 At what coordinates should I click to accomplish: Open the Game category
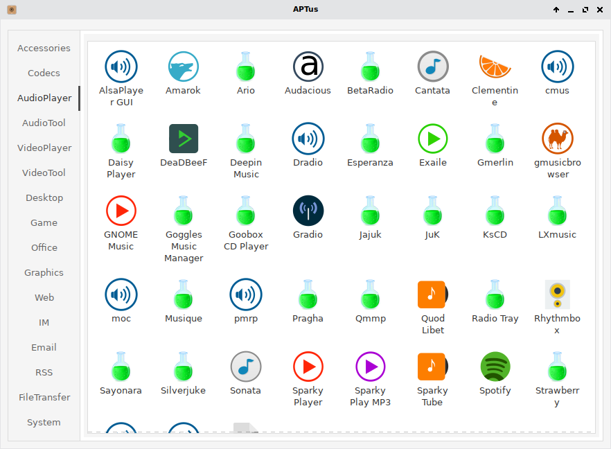point(44,223)
